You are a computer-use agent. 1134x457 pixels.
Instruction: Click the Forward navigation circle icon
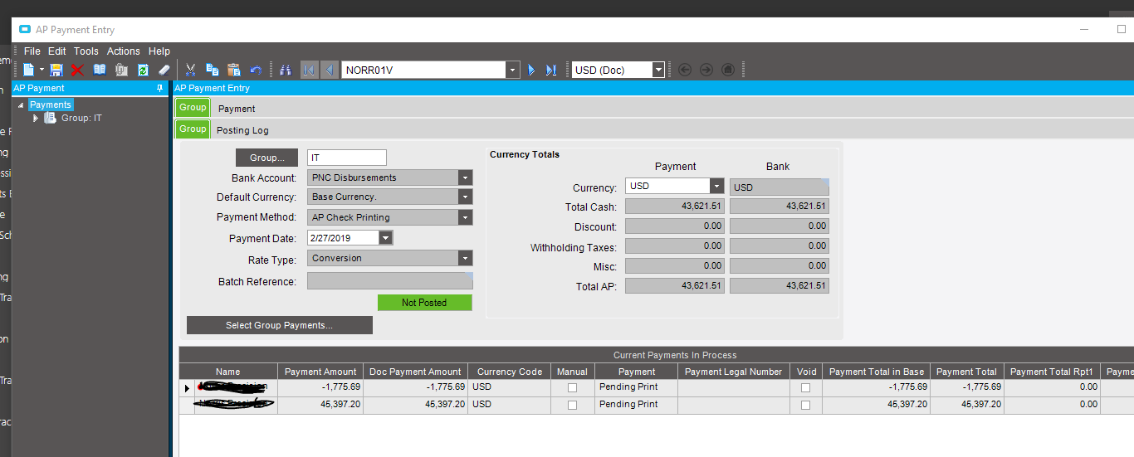coord(706,70)
